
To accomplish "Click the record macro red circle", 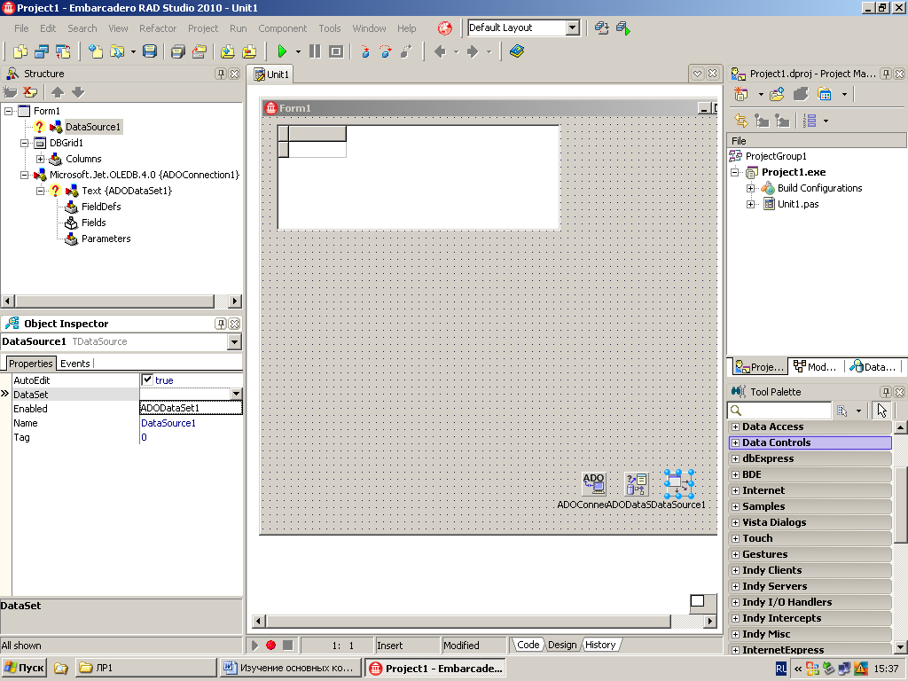I will point(270,645).
